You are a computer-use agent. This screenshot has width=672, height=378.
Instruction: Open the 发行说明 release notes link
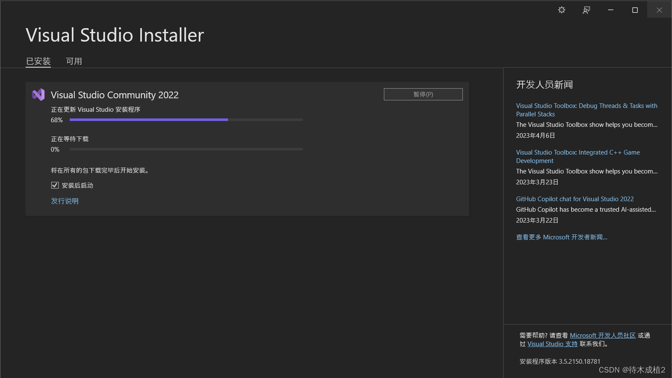coord(65,201)
